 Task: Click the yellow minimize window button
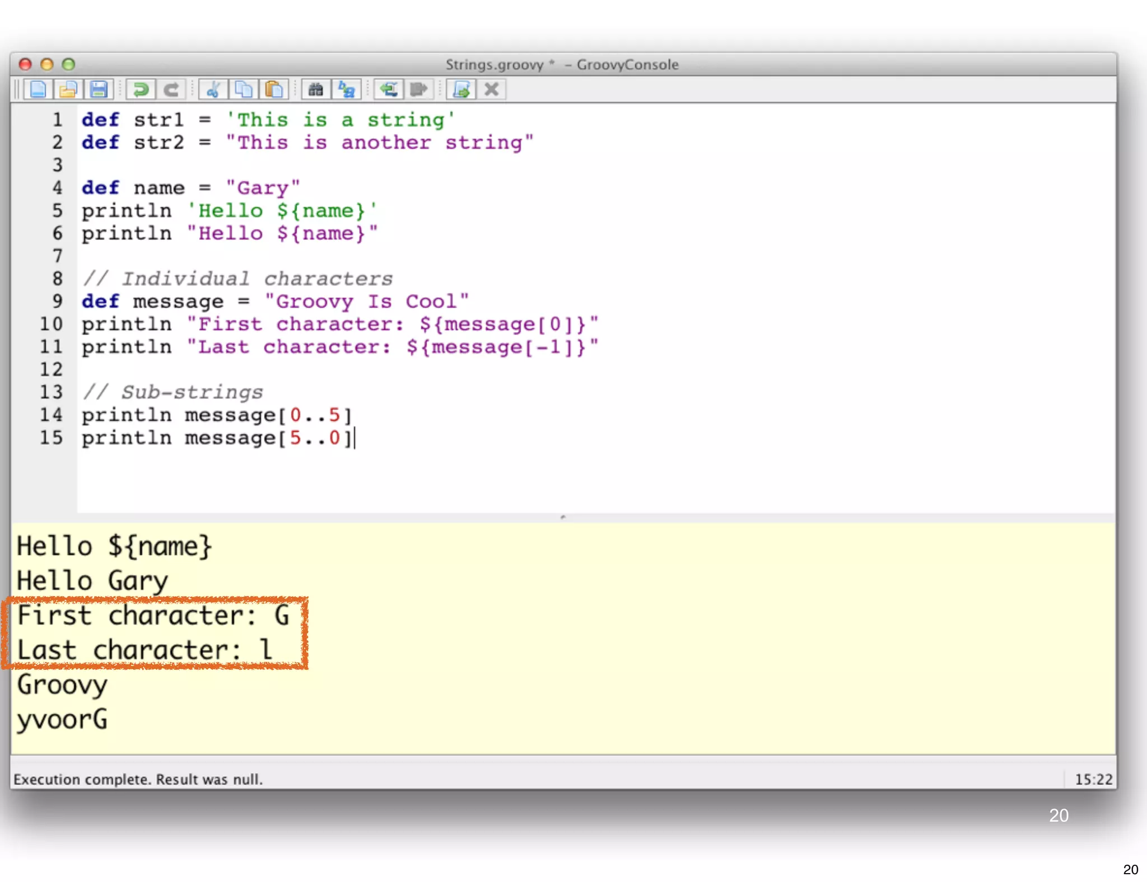[47, 64]
